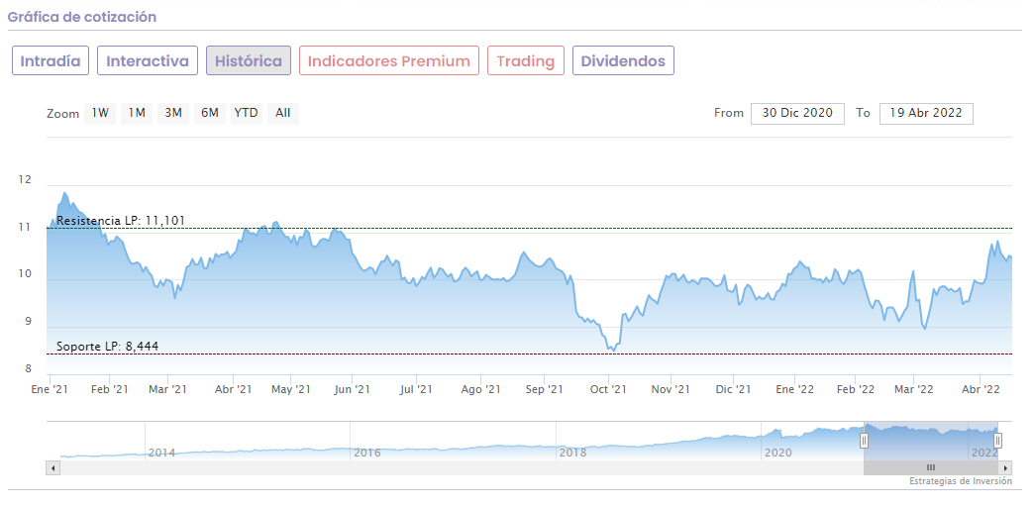Open the Interactiva chart tab
This screenshot has width=1033, height=506.
(x=148, y=61)
